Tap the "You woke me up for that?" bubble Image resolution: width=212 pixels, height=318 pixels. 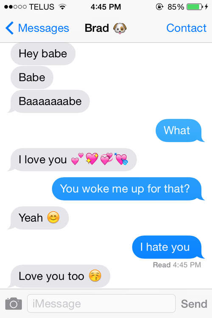128,189
